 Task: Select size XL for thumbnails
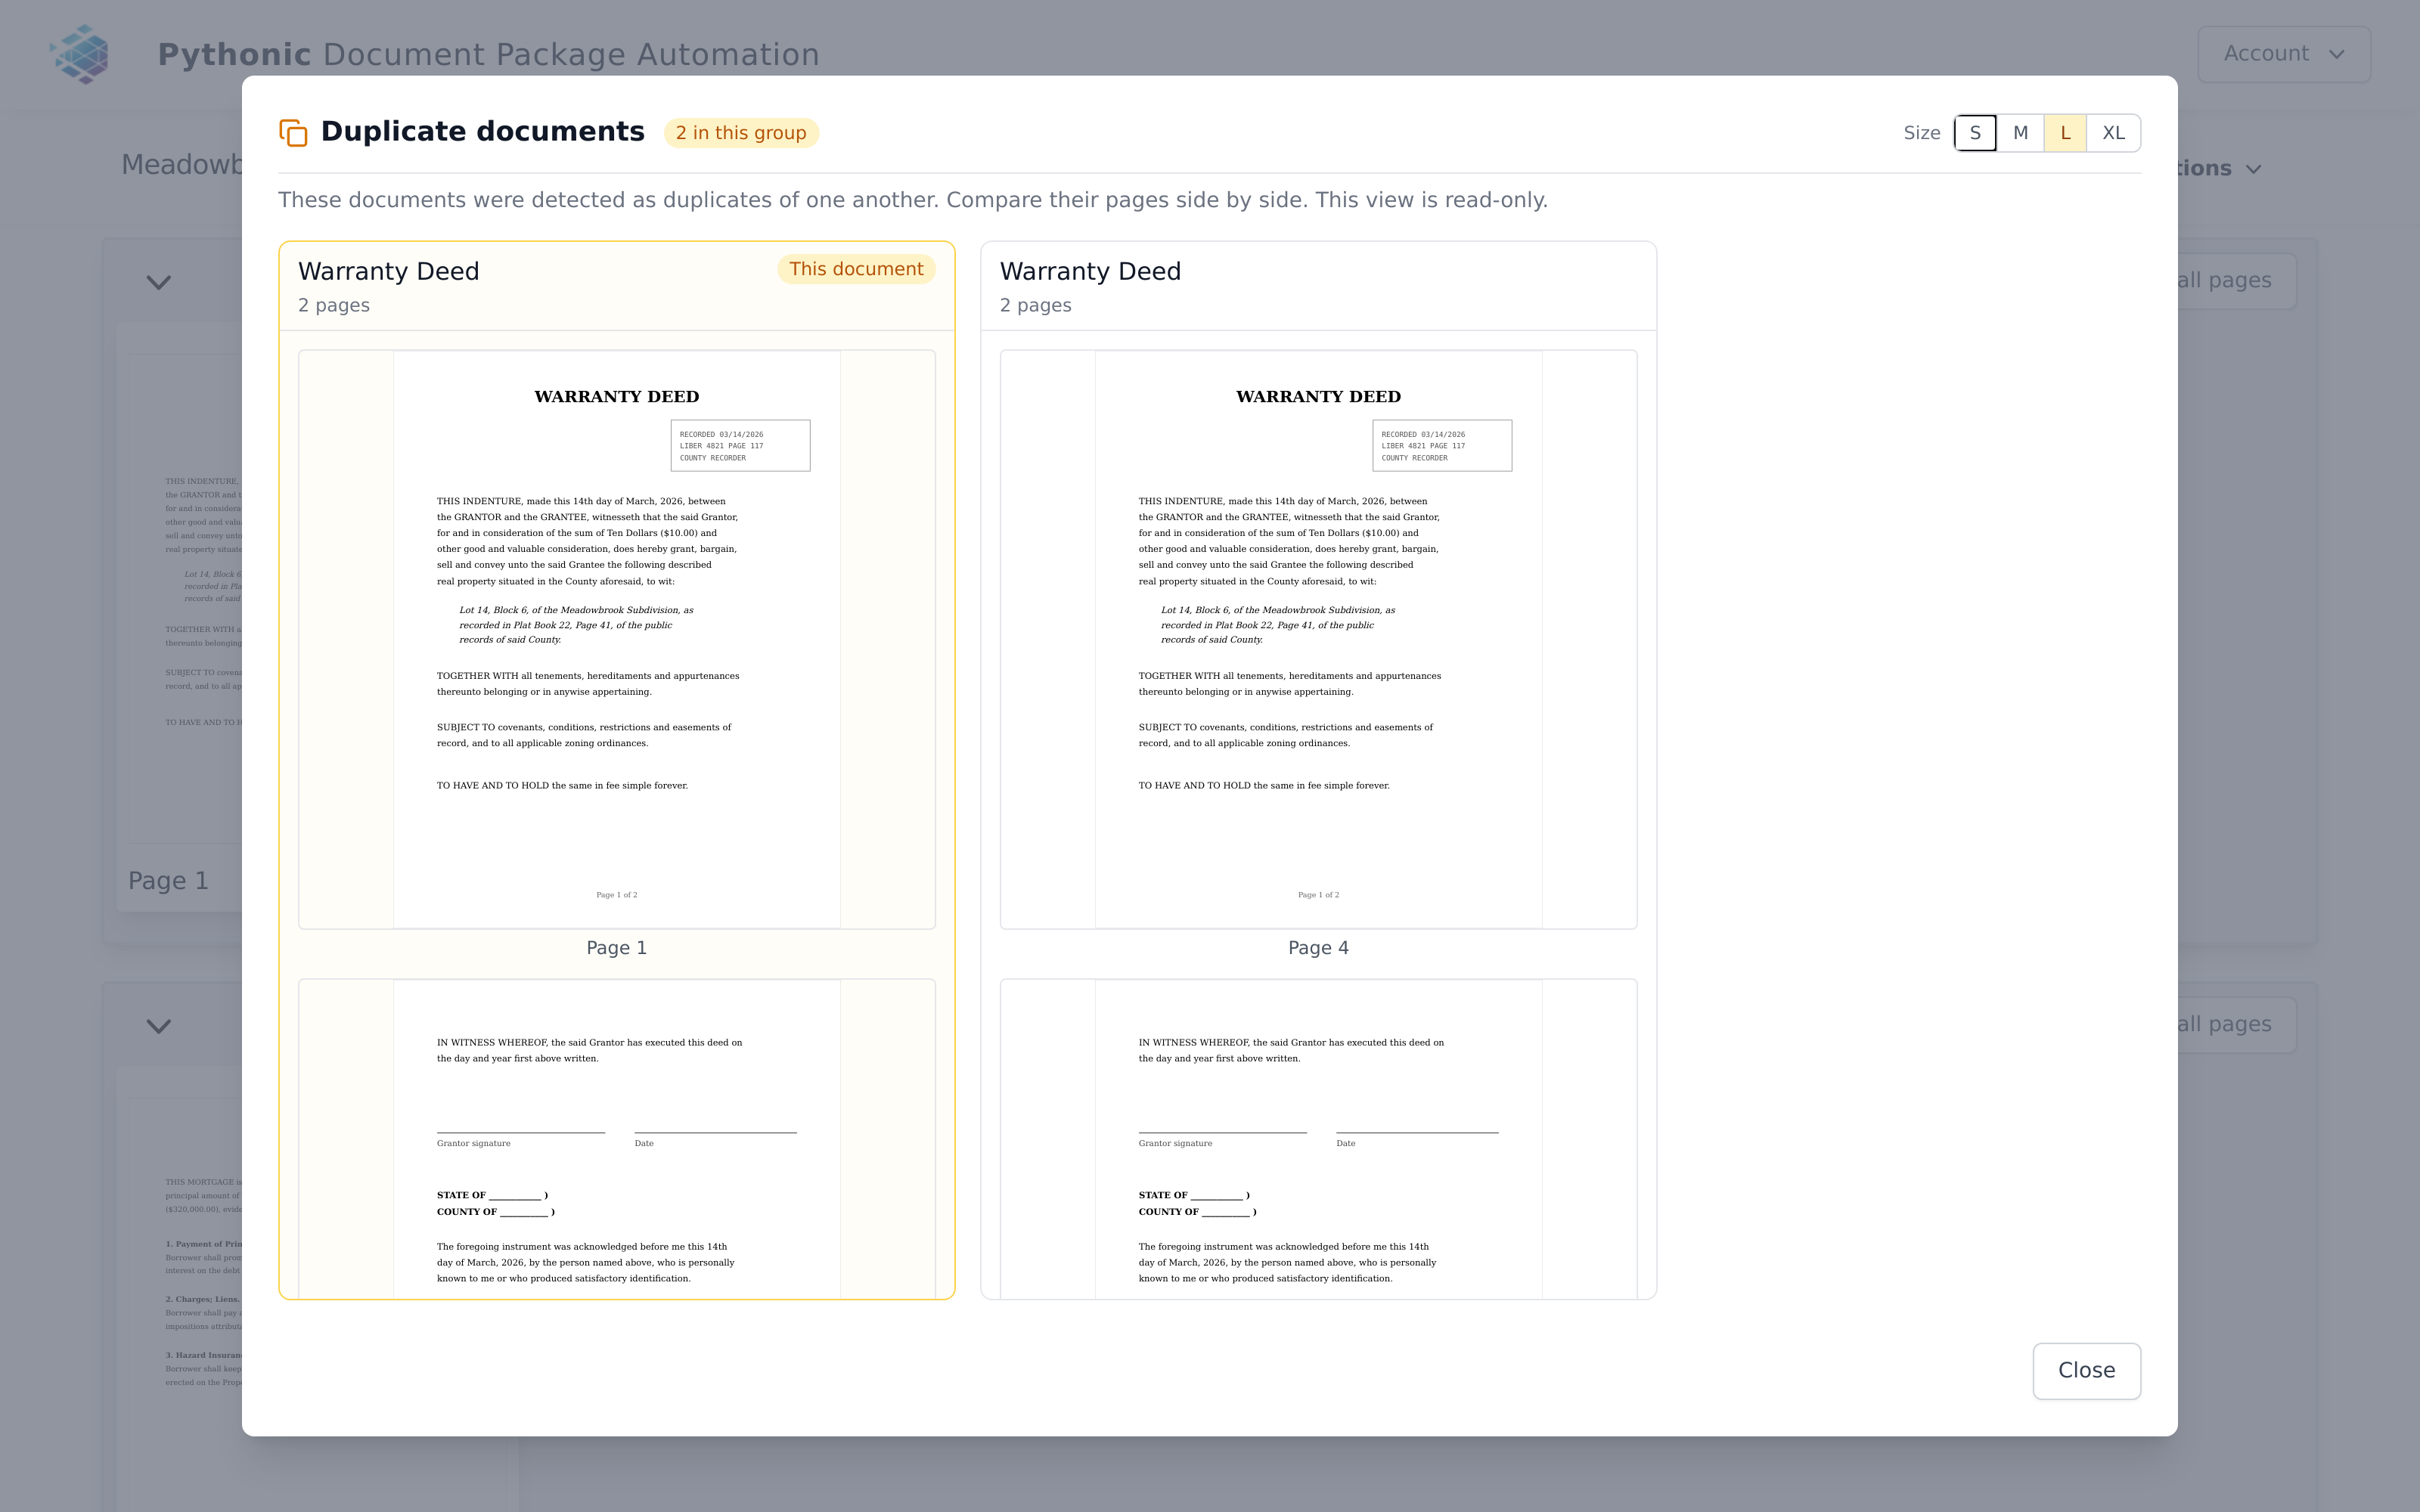click(x=2113, y=133)
